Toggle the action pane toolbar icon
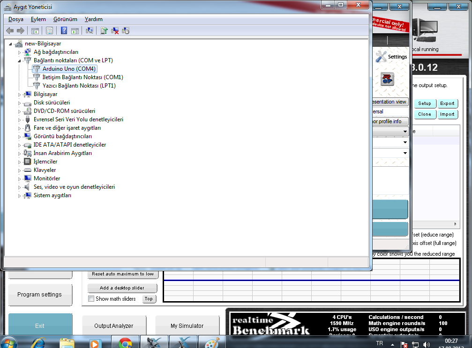Image resolution: width=472 pixels, height=348 pixels. pos(75,31)
